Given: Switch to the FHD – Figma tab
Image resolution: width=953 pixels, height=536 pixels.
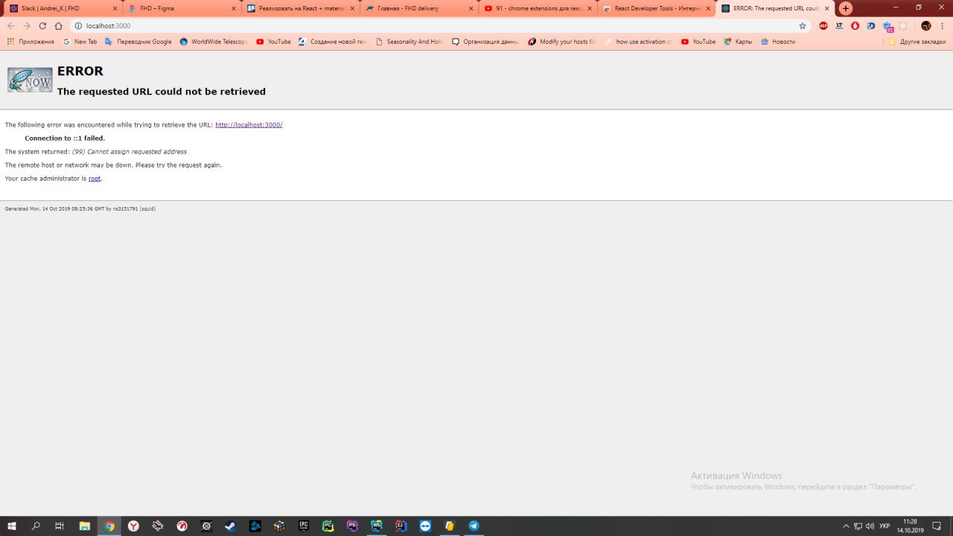Looking at the screenshot, I should click(x=181, y=8).
